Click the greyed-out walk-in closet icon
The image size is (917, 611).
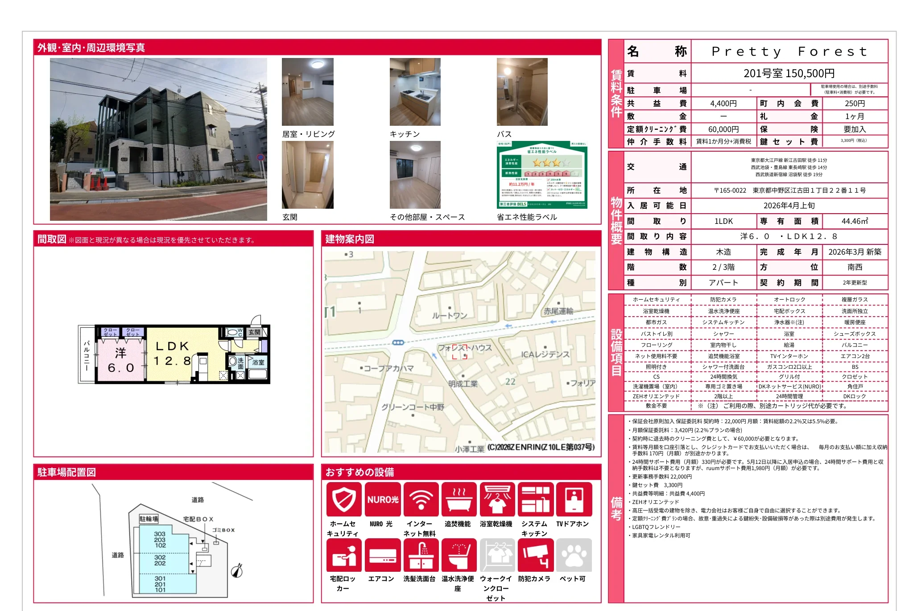(x=497, y=555)
